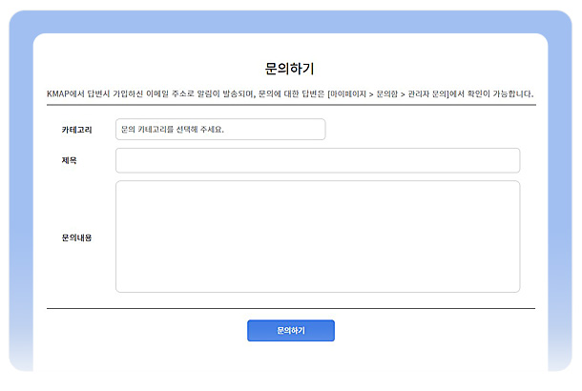582x391 pixels.
Task: Place cursor at start of 제목 field
Action: [x=122, y=160]
